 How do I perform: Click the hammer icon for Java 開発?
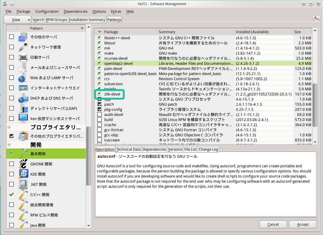[x=23, y=224]
